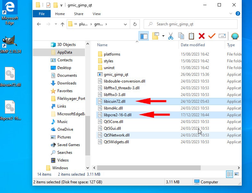
Task: Select GIMP 2.10.34 desktop shortcut
Action: 10,44
